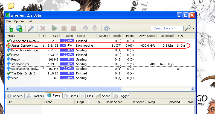Select the steamappsrar torrent
Screen dimensions: 215x114
pos(100,64)
